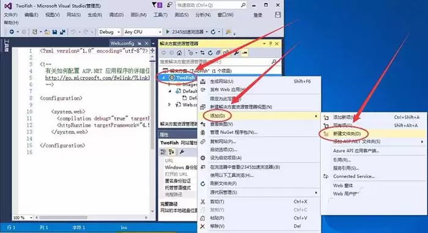Select 生成网站(U) in context menu
Viewport: 428px width, 233px height.
259,81
